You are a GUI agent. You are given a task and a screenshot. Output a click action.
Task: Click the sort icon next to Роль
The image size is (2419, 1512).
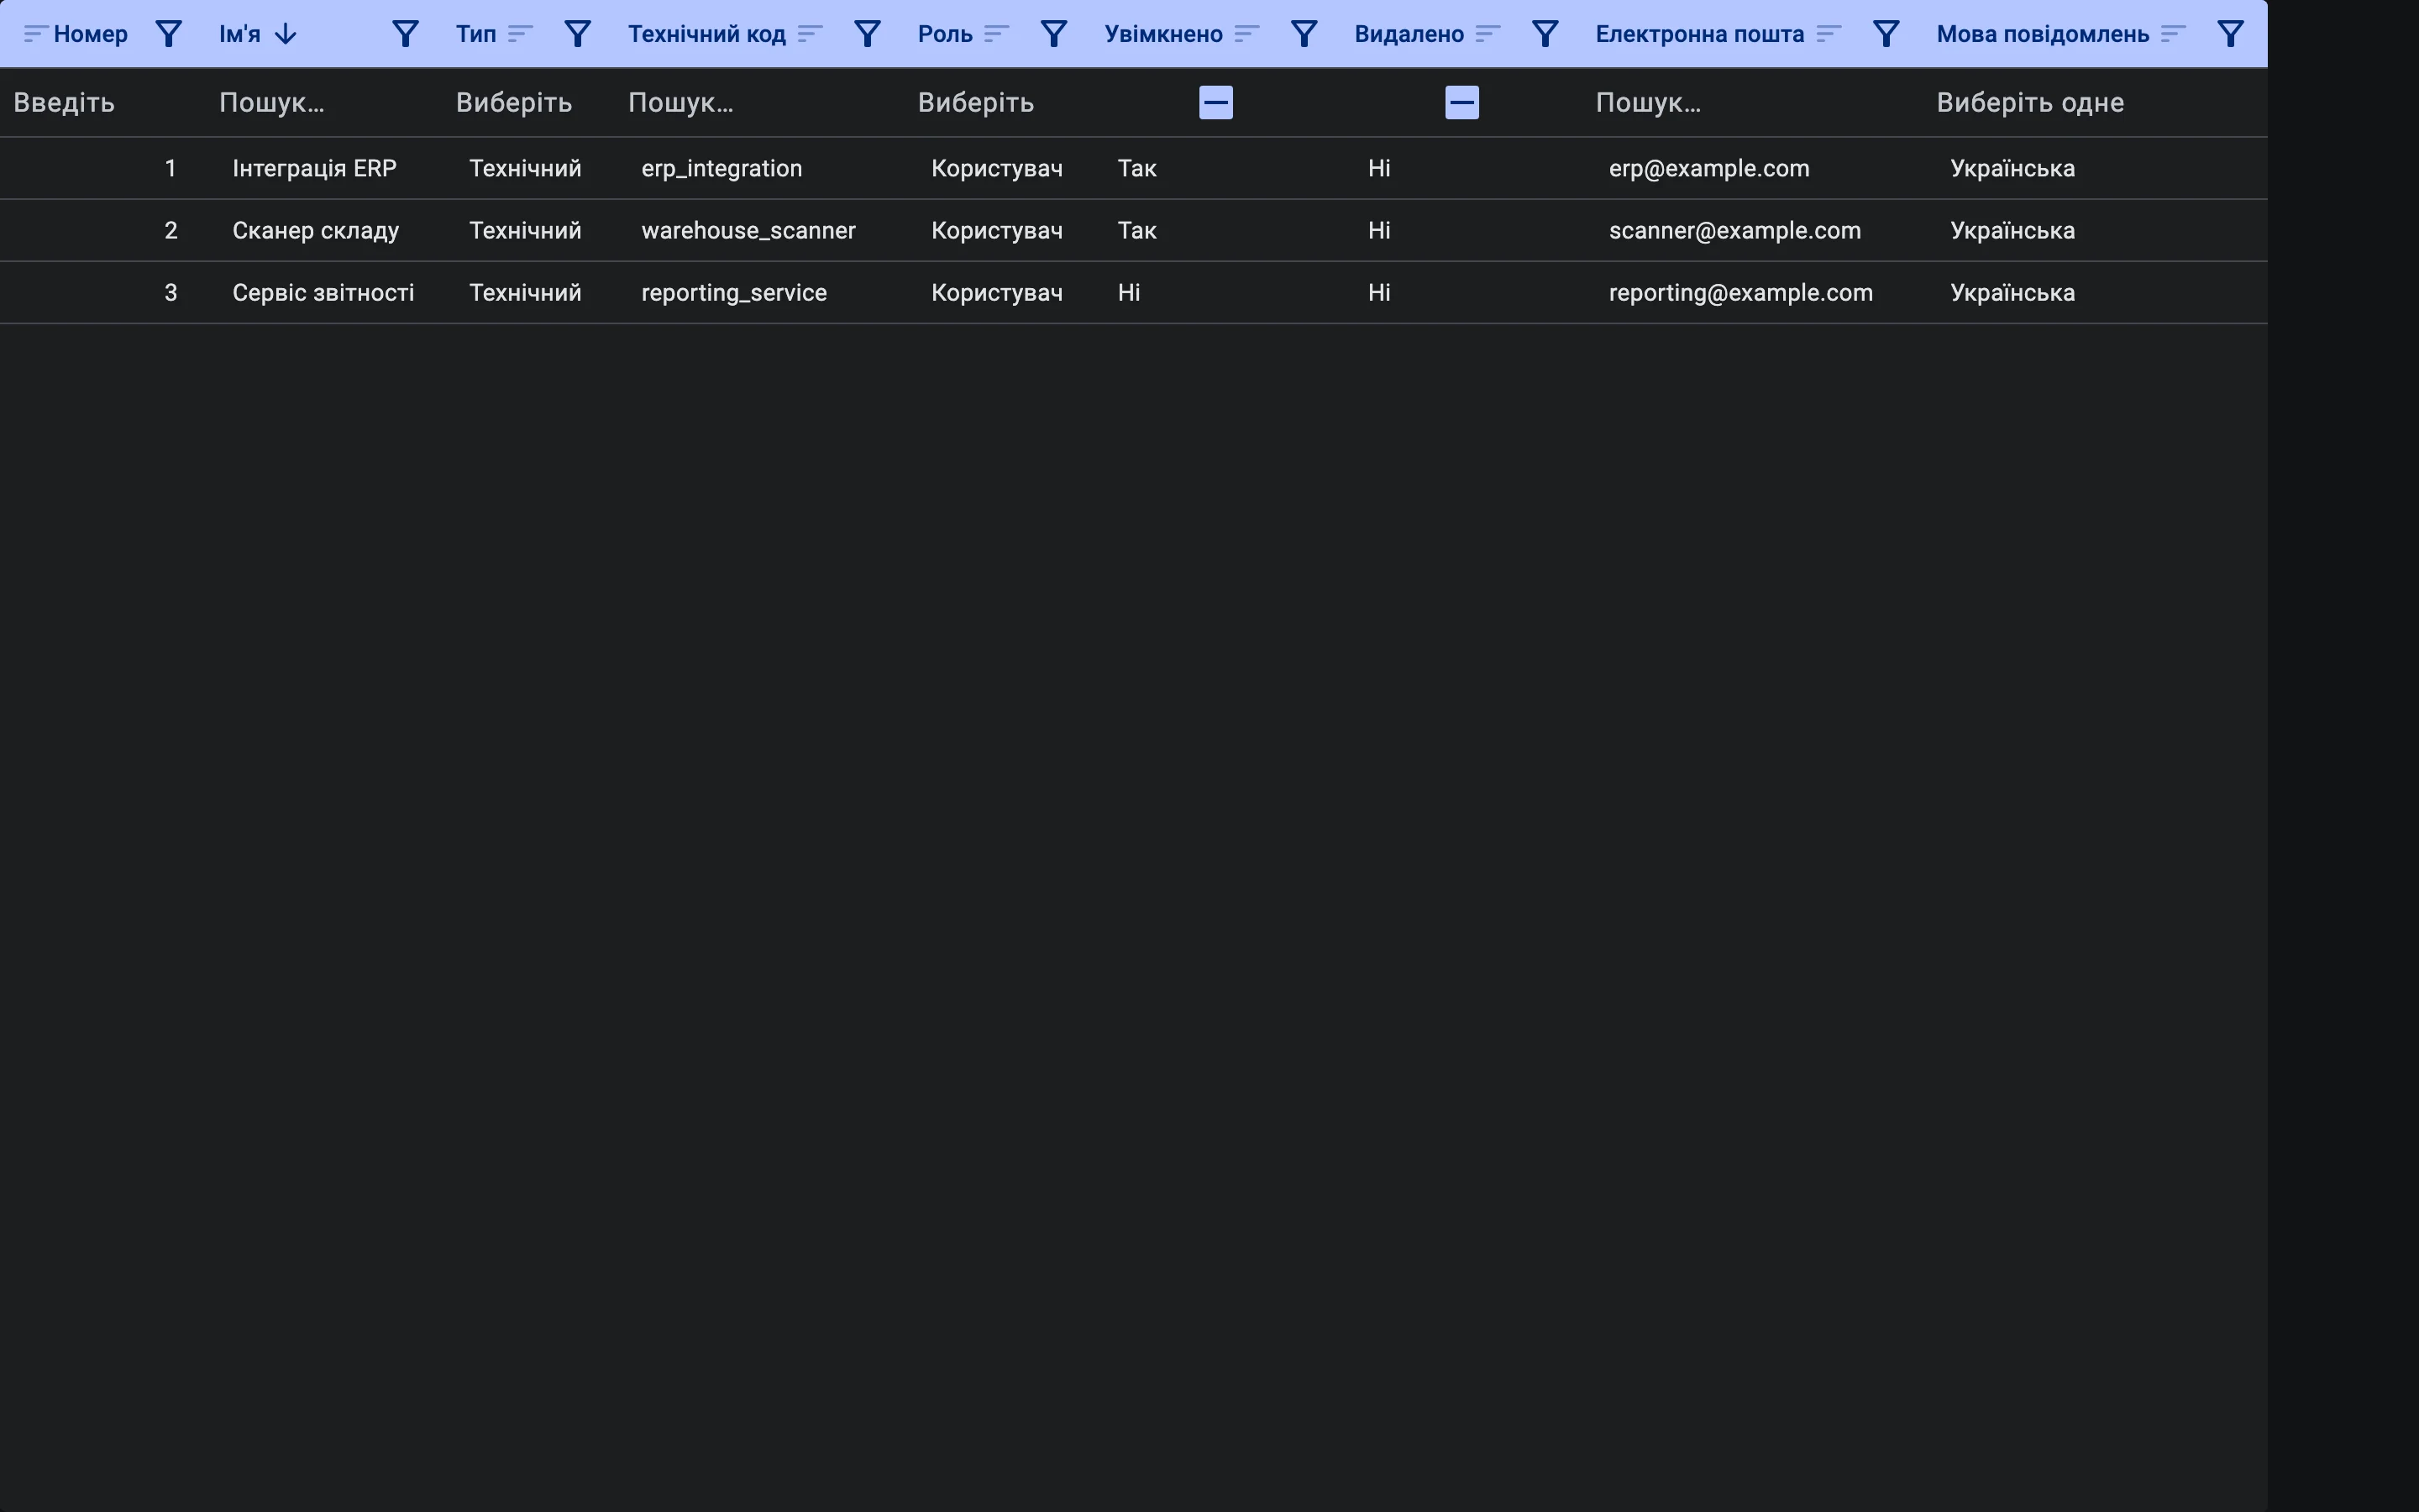pos(995,34)
